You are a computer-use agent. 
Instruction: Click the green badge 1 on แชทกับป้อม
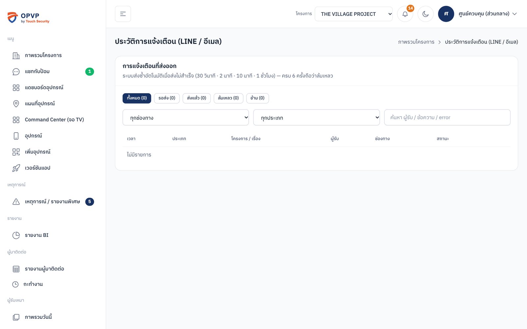90,71
